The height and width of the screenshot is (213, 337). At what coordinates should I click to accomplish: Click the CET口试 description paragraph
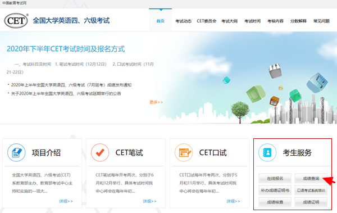pos(208,183)
